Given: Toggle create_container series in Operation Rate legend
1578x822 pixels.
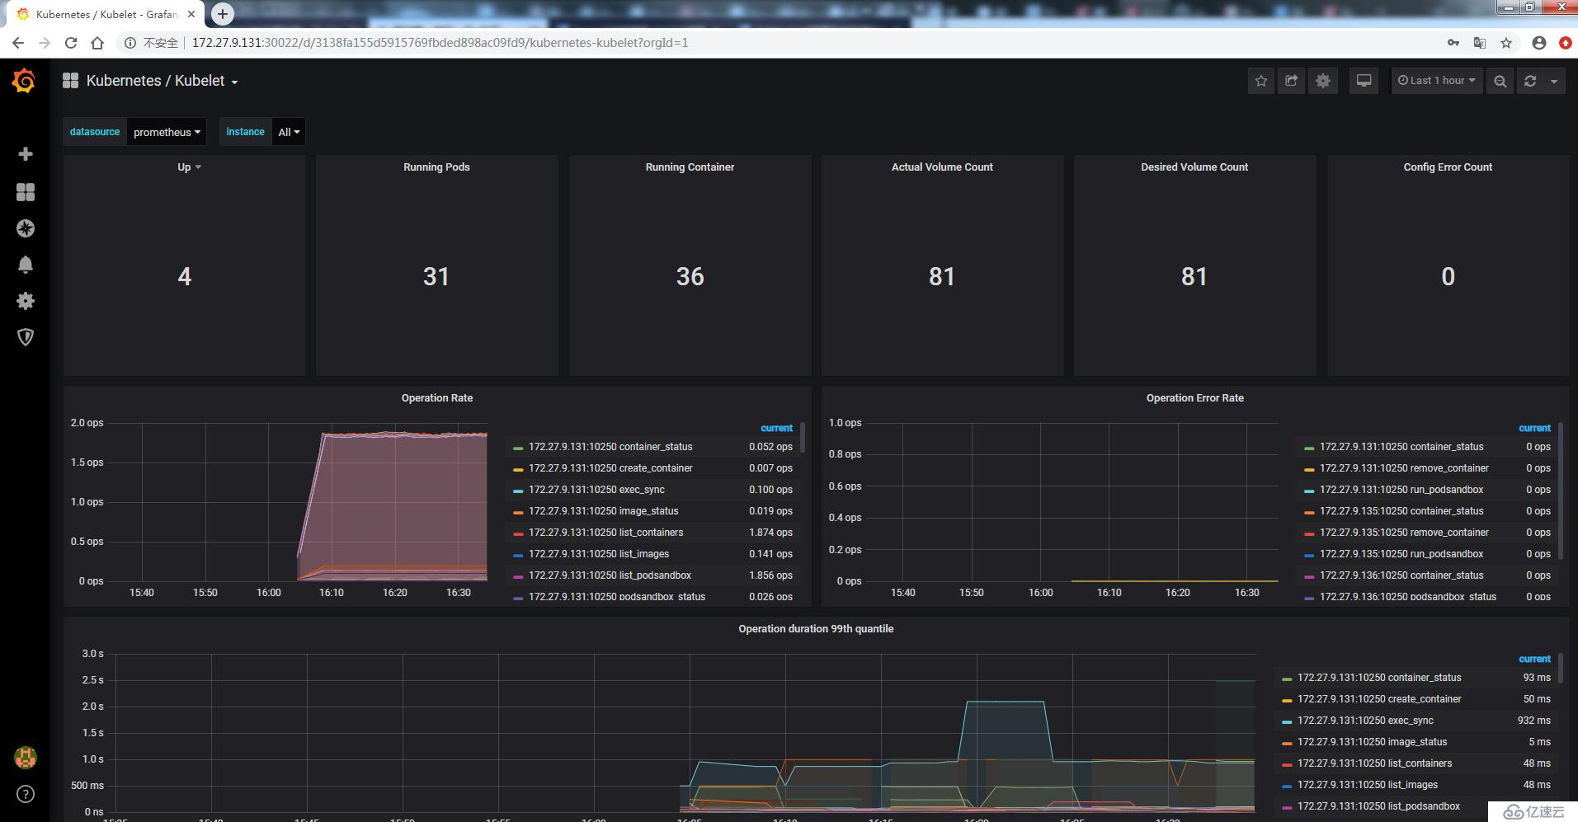Looking at the screenshot, I should click(610, 468).
